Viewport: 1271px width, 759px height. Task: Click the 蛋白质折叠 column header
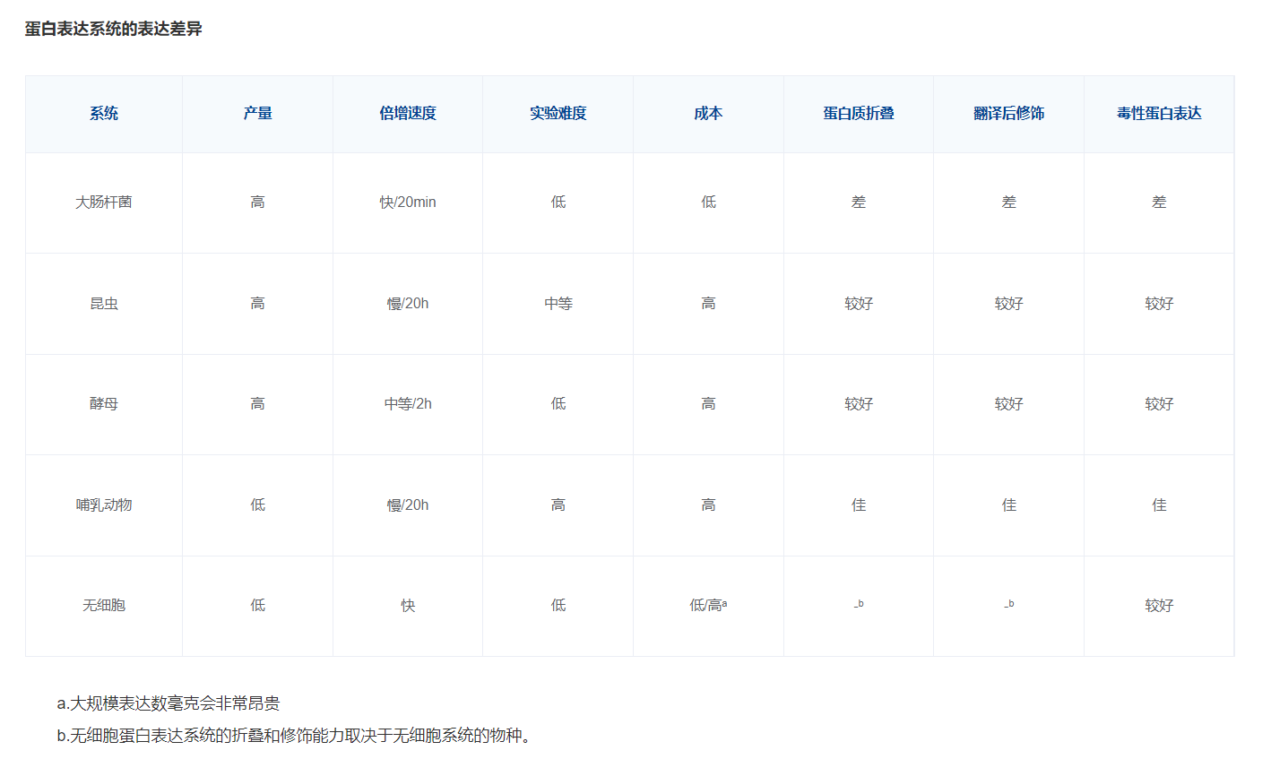[x=859, y=113]
